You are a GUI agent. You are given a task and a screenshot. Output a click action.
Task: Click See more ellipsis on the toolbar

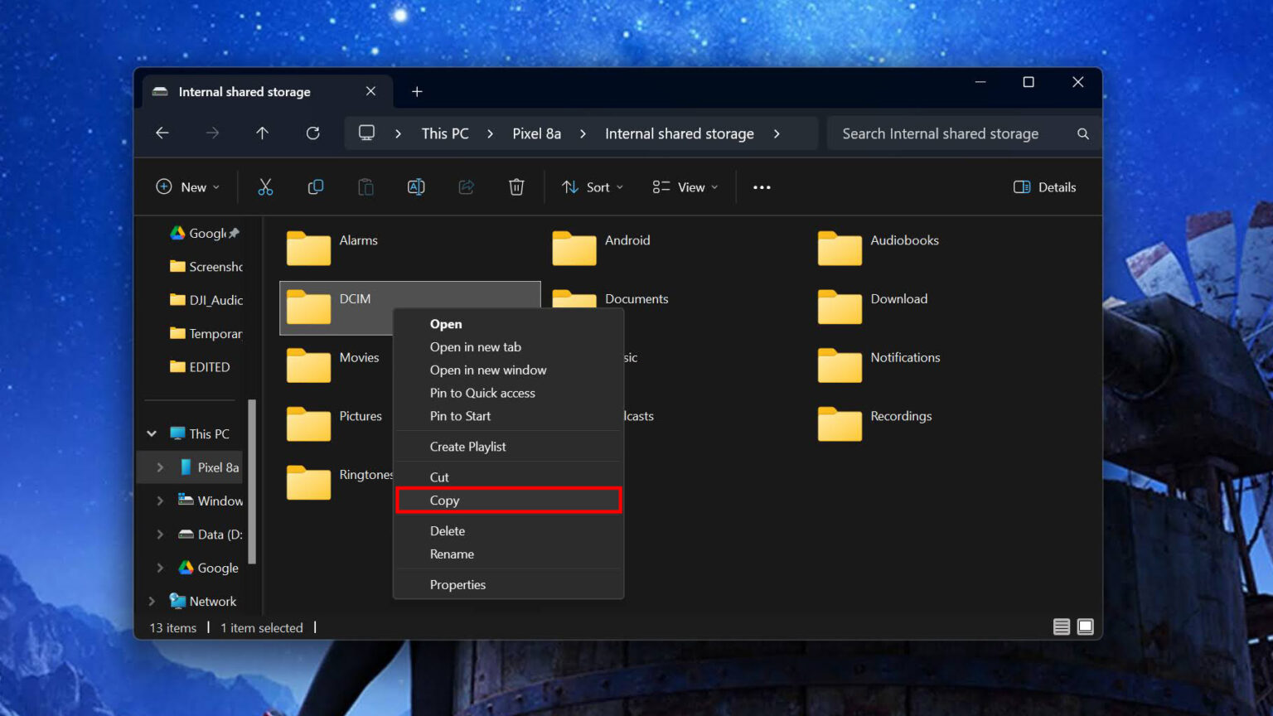coord(761,186)
